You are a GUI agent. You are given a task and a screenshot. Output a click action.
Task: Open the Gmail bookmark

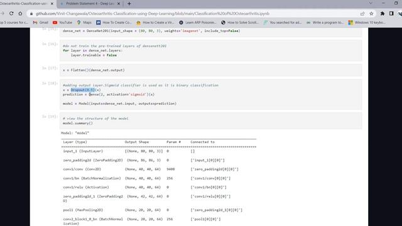pyautogui.click(x=40, y=23)
